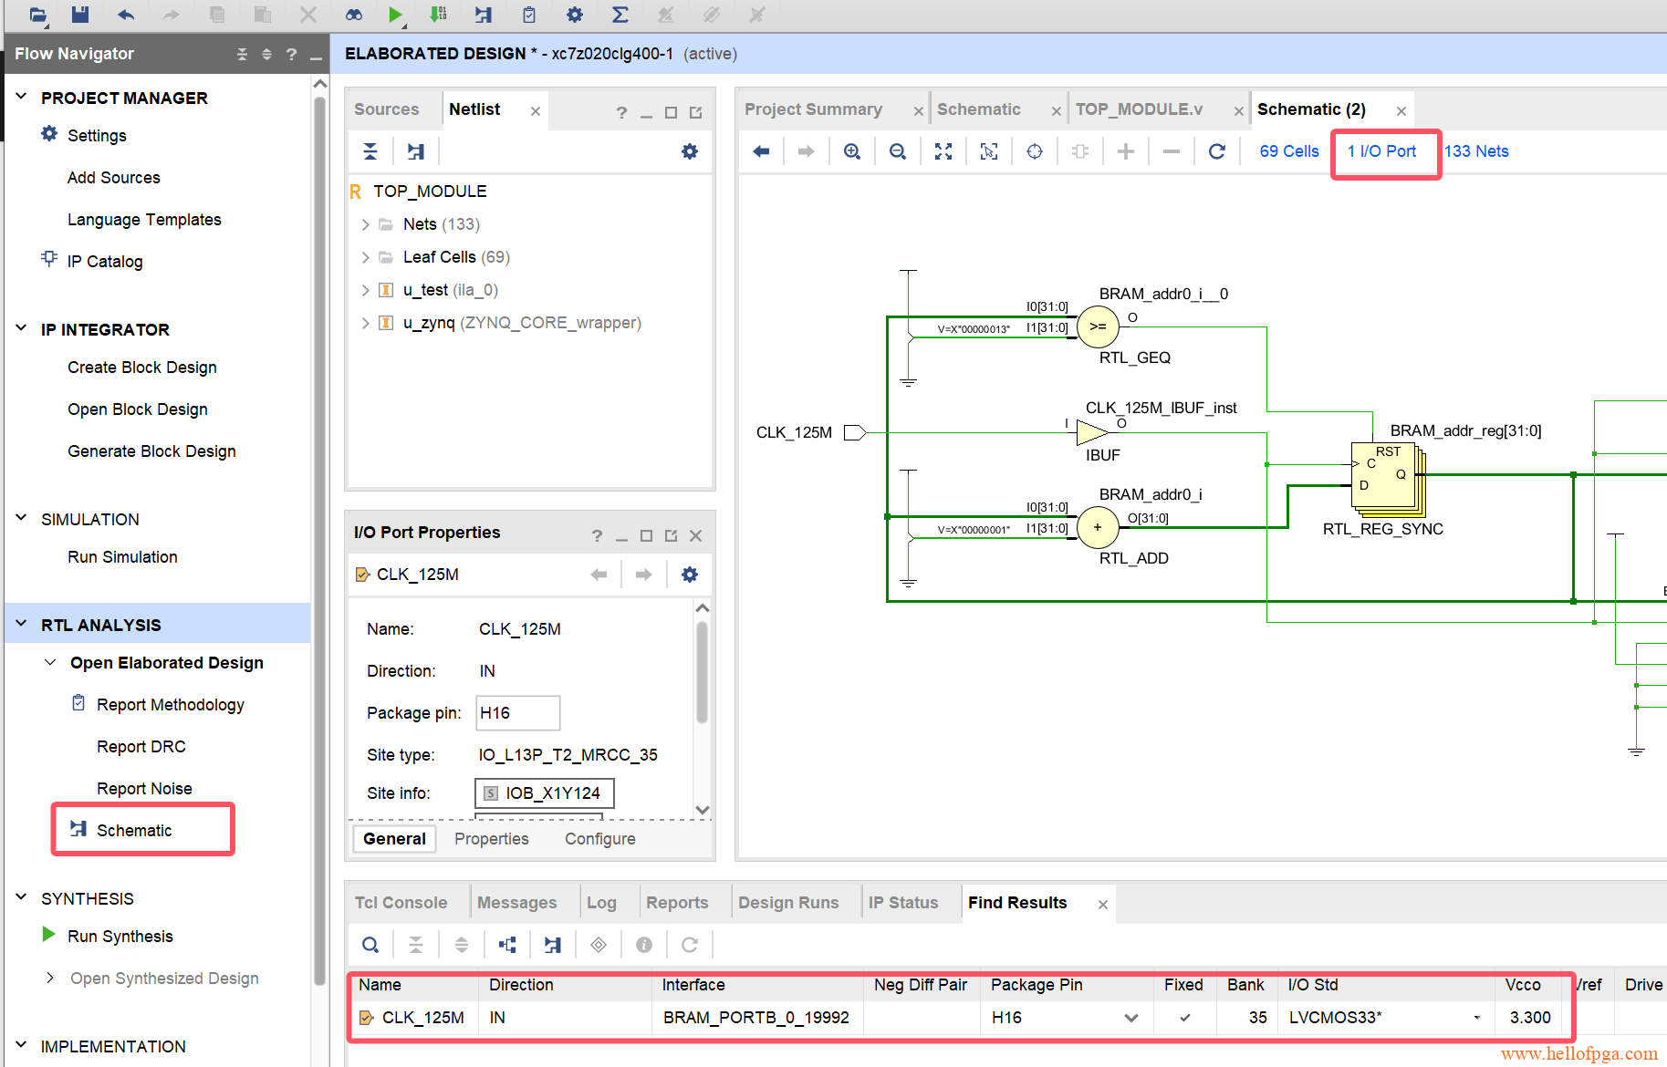The image size is (1667, 1067).
Task: Open the Tcl Console tab
Action: 401,903
